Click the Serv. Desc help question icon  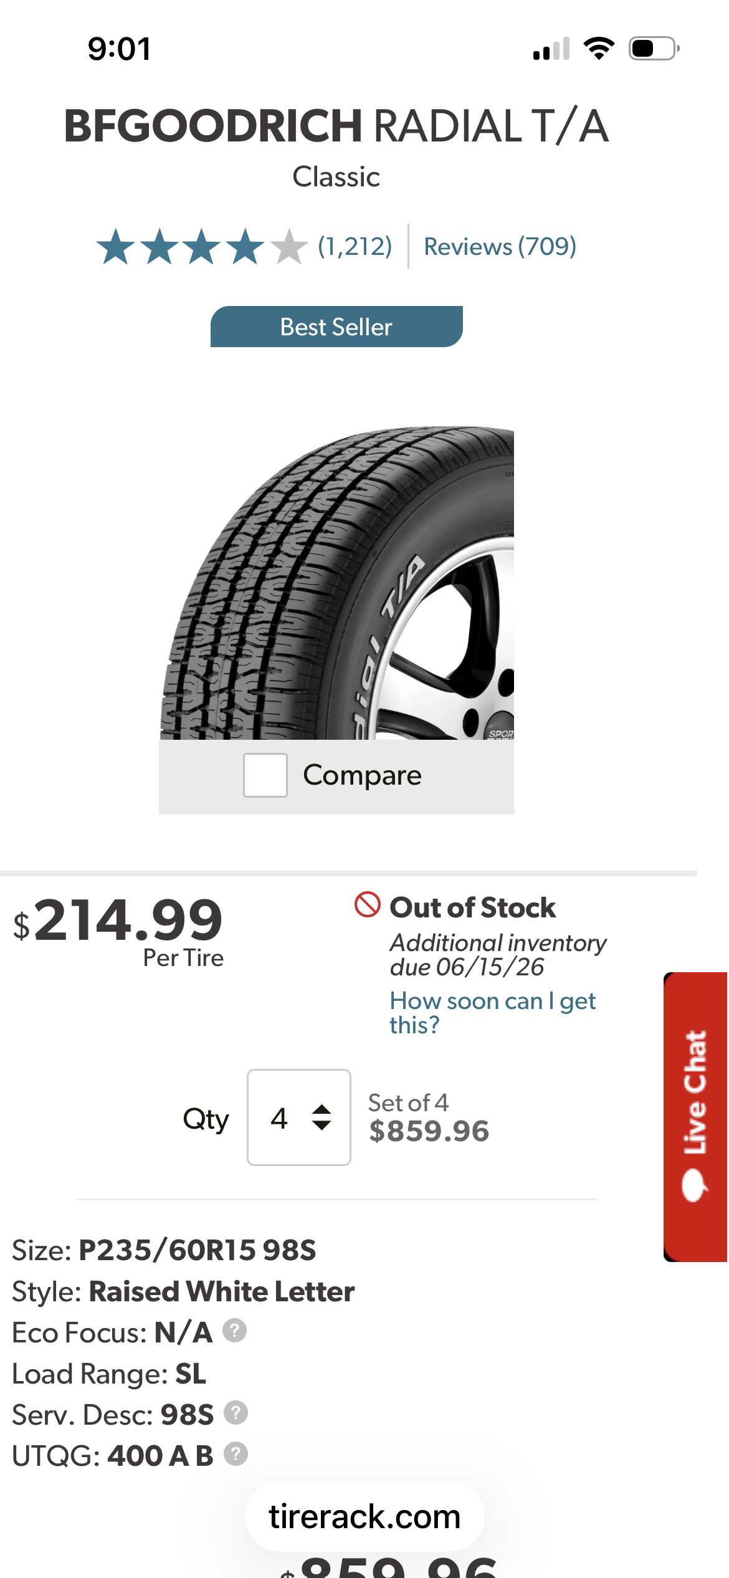tap(236, 1413)
